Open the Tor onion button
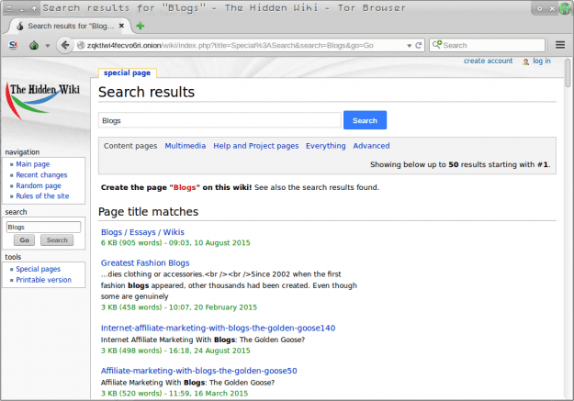Image resolution: width=574 pixels, height=401 pixels. 34,45
